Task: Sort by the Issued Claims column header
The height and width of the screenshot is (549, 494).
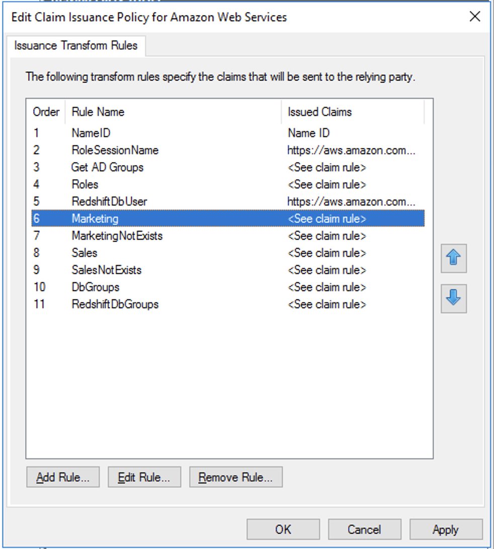Action: (353, 112)
